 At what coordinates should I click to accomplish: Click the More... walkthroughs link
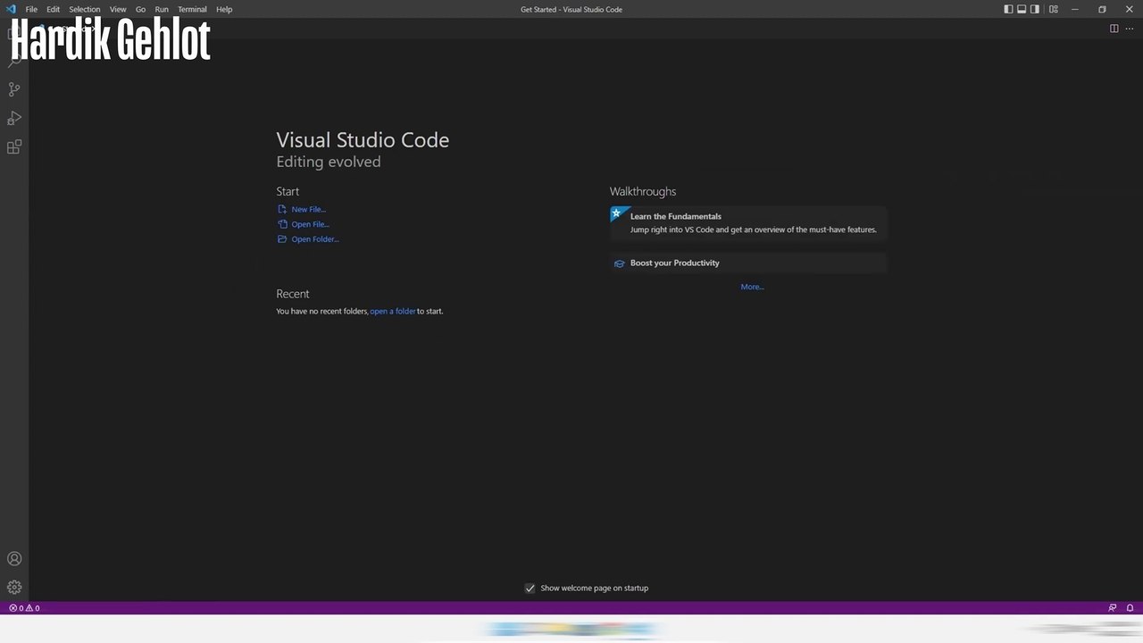coord(752,287)
